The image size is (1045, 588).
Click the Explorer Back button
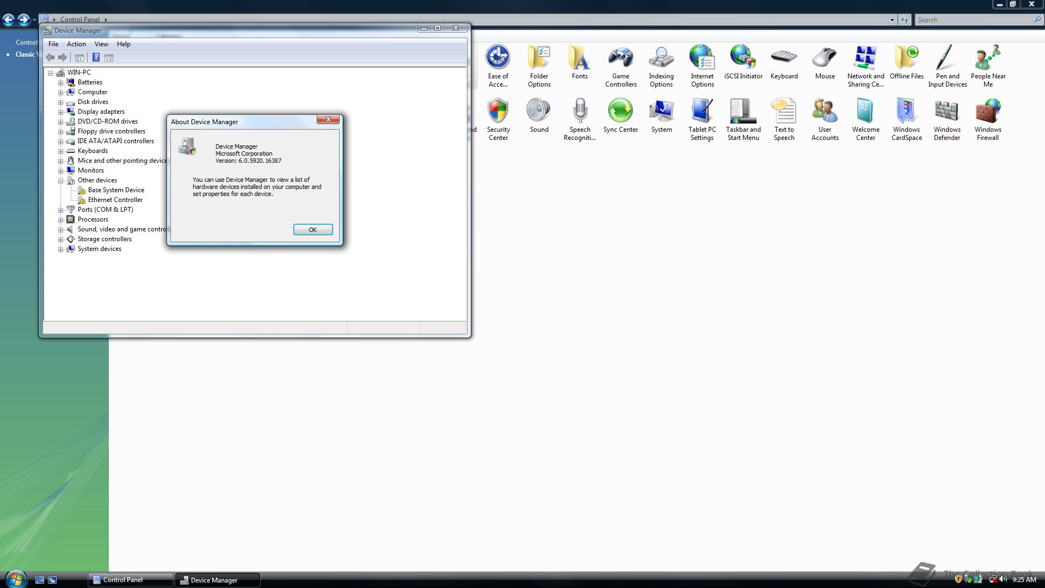[x=9, y=20]
